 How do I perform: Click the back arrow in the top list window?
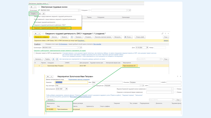pos(32,7)
